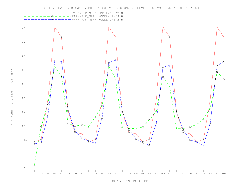244x189 pixels.
Task: Select legend entry PARM=F.F_MEAN MODEL=NAM/218
Action: 97,16
